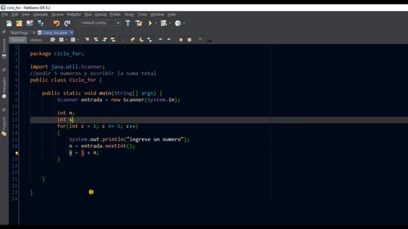408x229 pixels.
Task: Switch editor to History view
Action: (36, 40)
